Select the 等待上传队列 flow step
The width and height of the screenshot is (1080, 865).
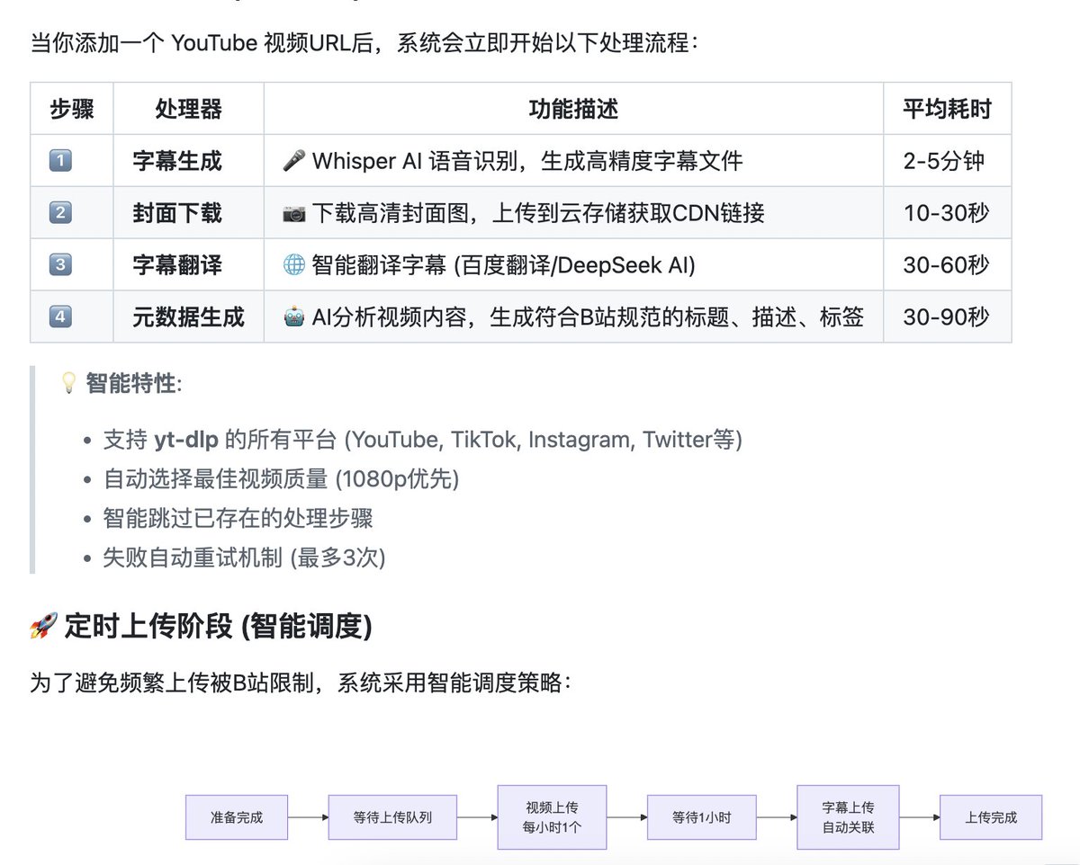(392, 817)
